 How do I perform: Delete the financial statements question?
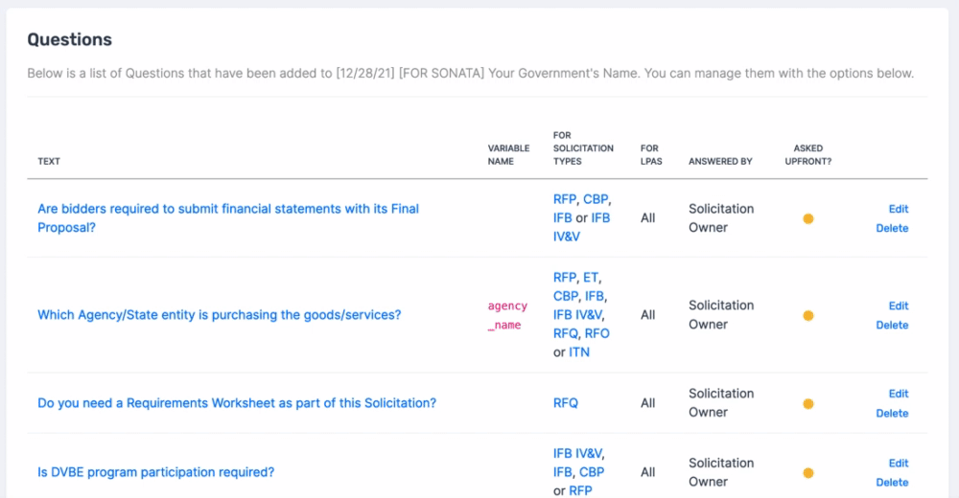pyautogui.click(x=892, y=228)
